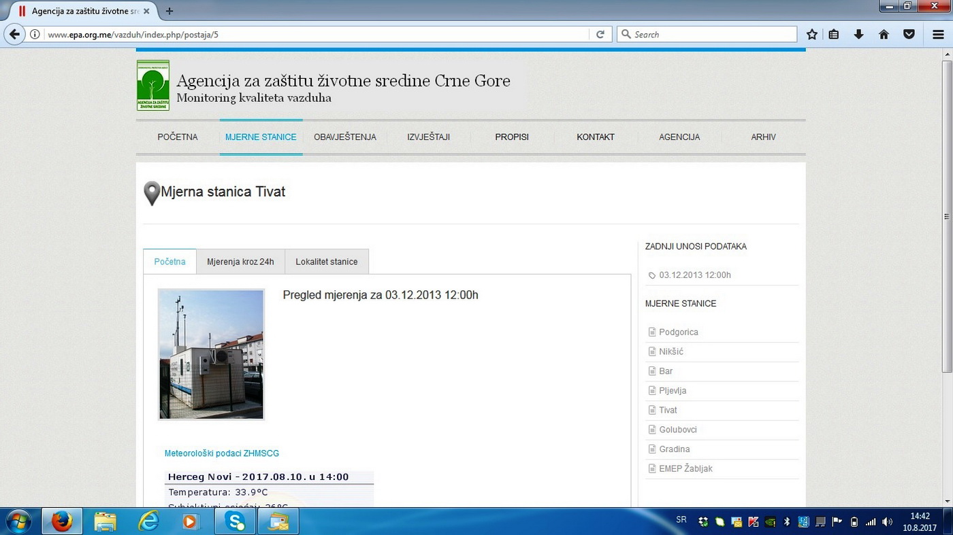Viewport: 953px width, 535px height.
Task: Focus the URL address bar
Action: point(317,34)
